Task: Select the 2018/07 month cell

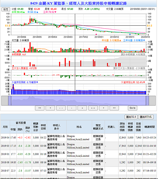Action: pos(5,171)
